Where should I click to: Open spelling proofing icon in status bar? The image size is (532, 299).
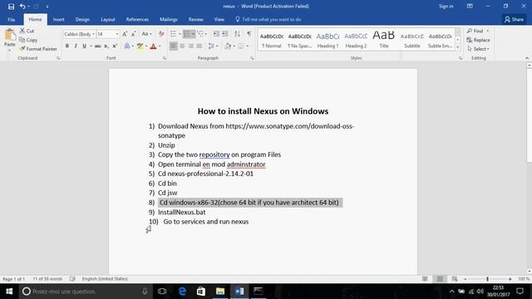(72, 279)
